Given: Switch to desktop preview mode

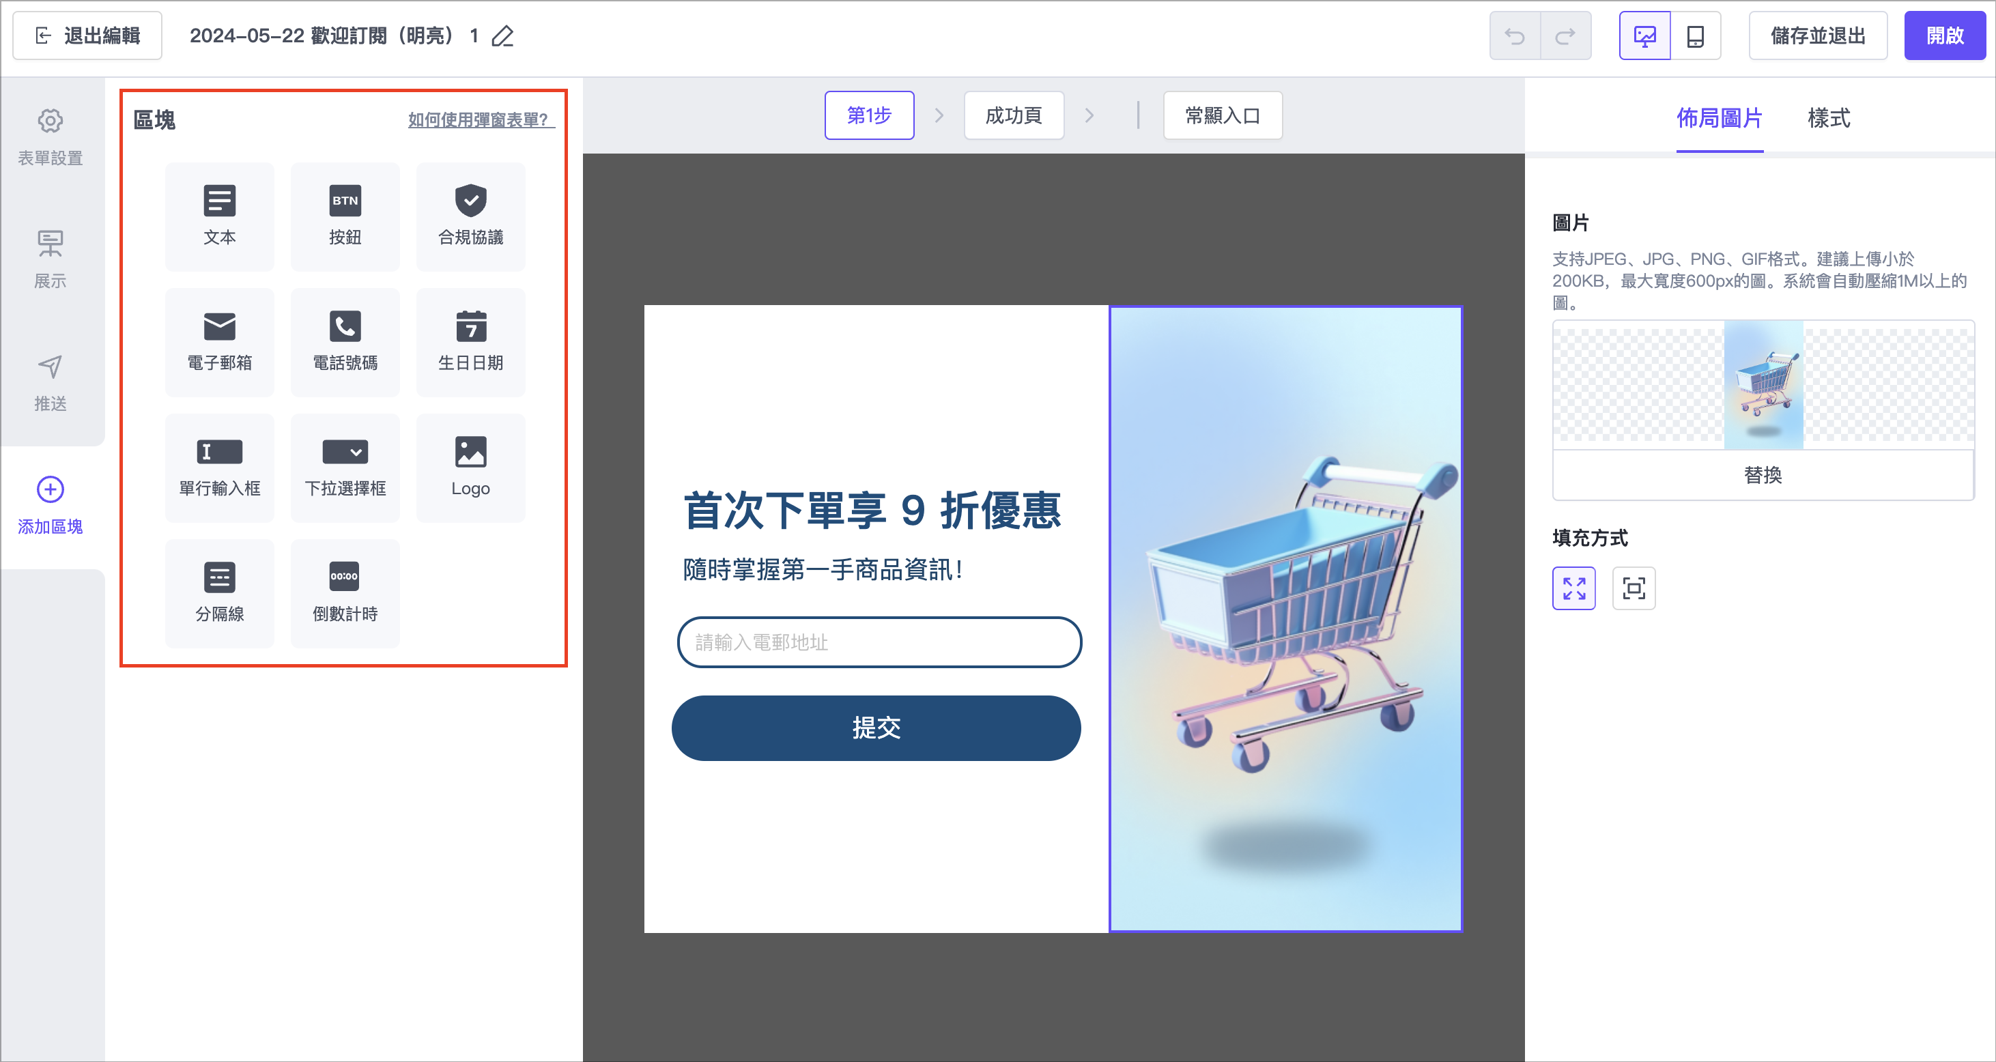Looking at the screenshot, I should tap(1644, 36).
